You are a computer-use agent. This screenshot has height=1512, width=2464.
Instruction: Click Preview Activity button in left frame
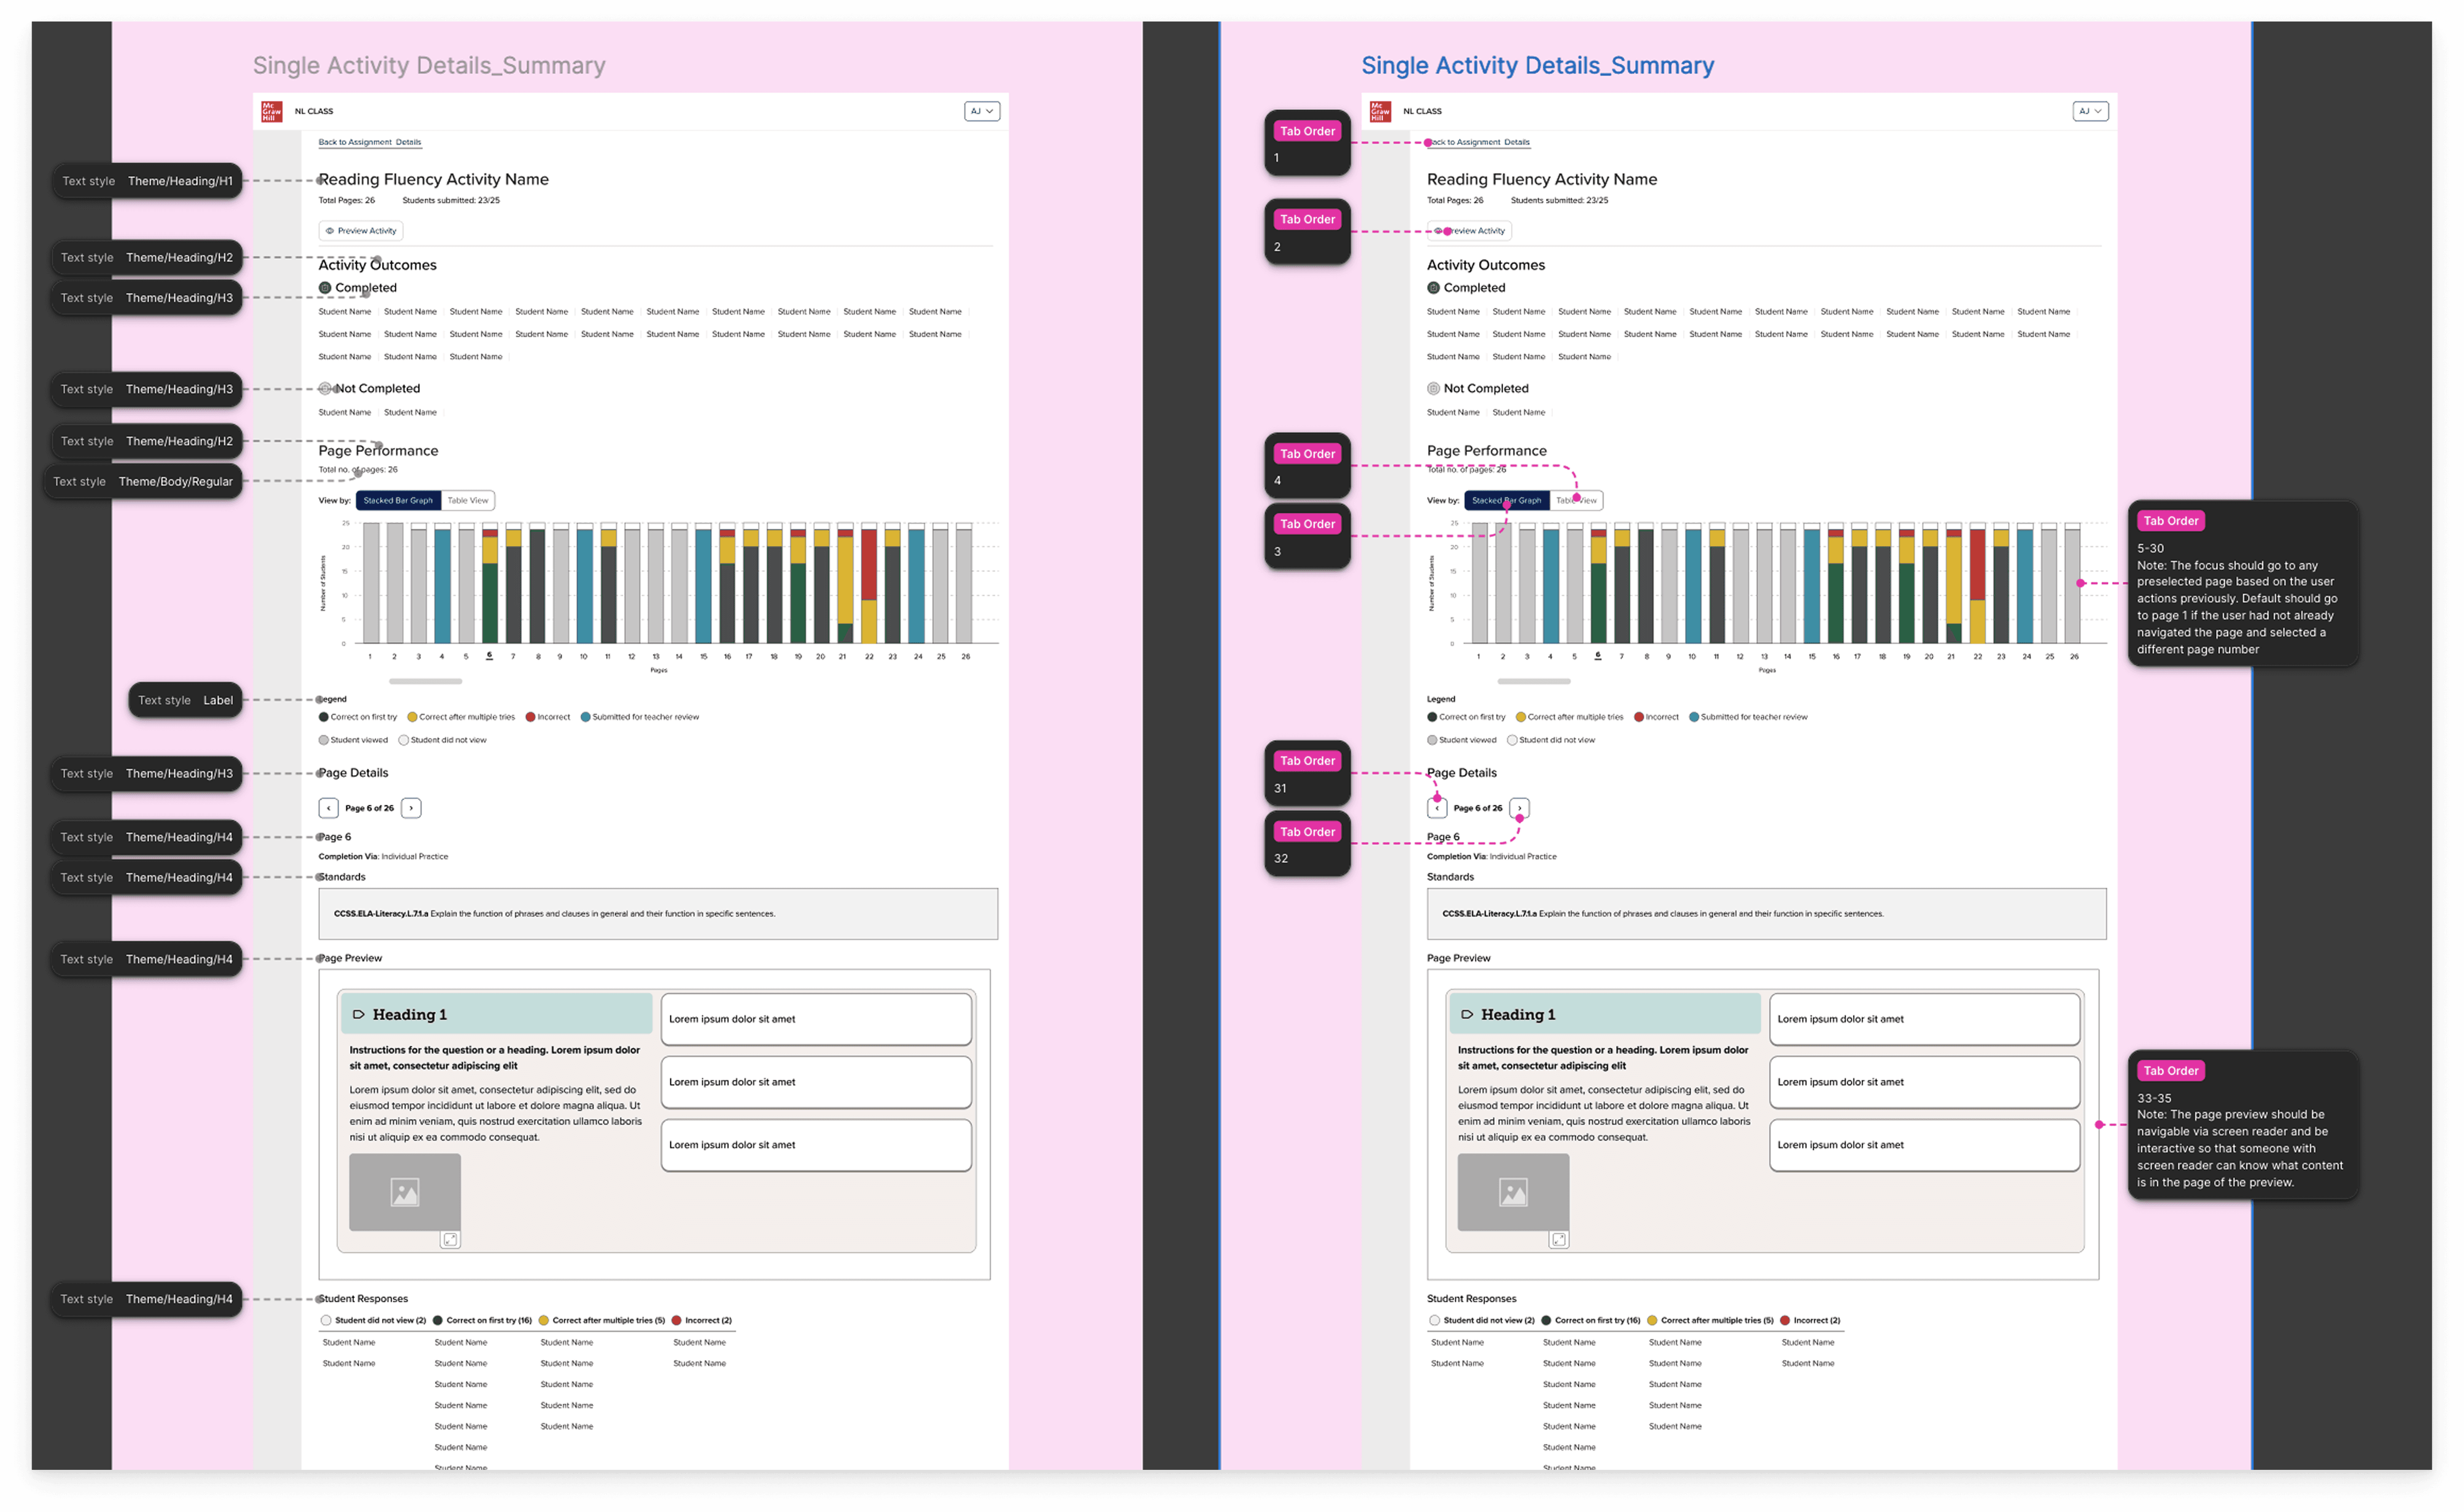click(361, 231)
